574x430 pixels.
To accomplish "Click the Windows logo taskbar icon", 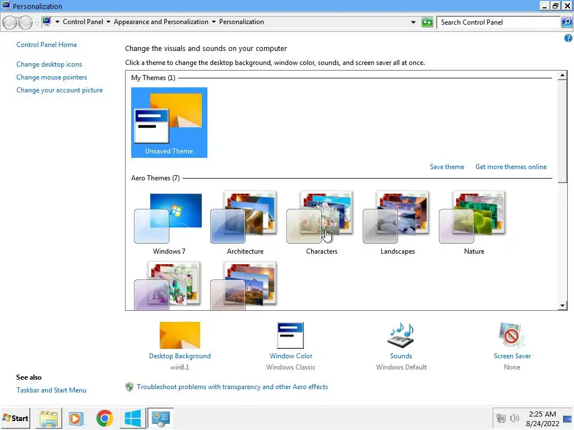I will coord(132,418).
